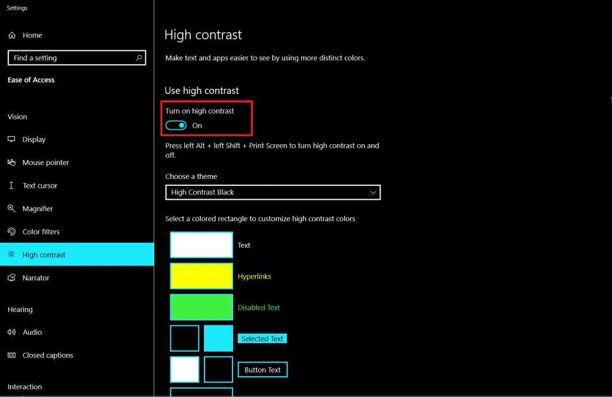Click the Color filters palette icon
Screen dimensions: 612x397
coord(13,231)
